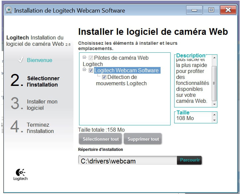Image resolution: width=241 pixels, height=194 pixels.
Task: Click the C:\drivers\webcam path field
Action: pyautogui.click(x=128, y=161)
